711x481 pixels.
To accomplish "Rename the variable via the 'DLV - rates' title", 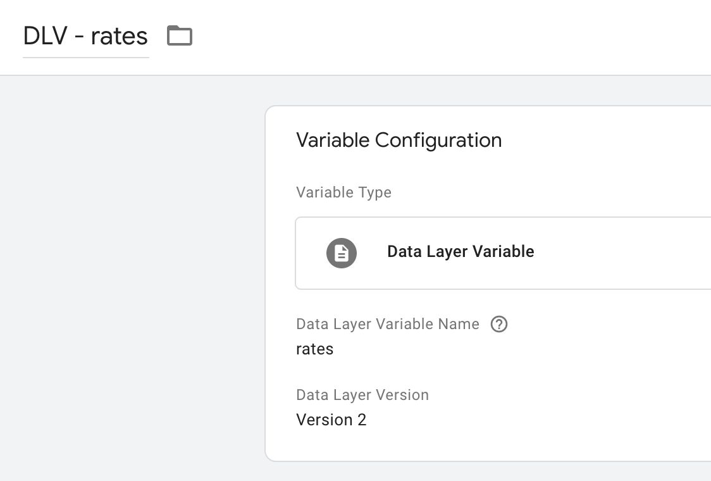I will click(85, 36).
